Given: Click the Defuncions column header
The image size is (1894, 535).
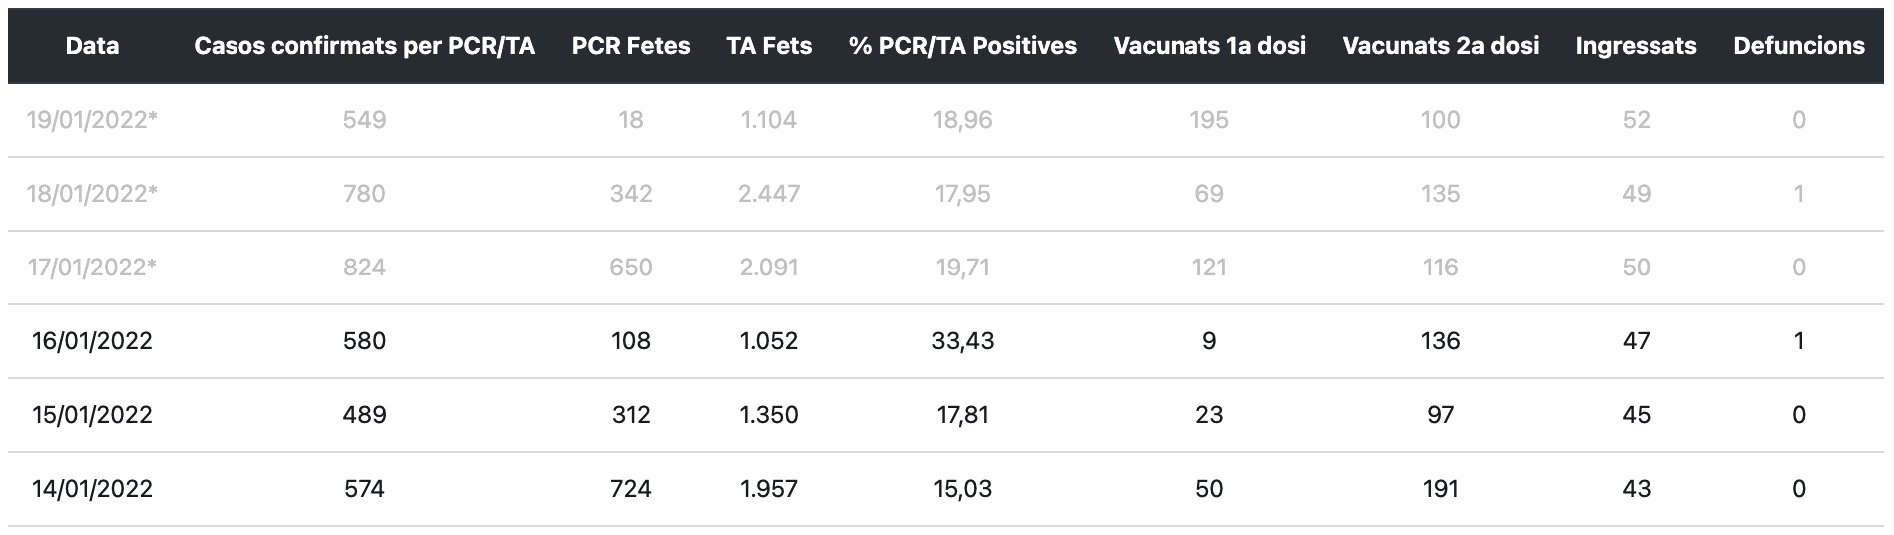Looking at the screenshot, I should point(1799,46).
